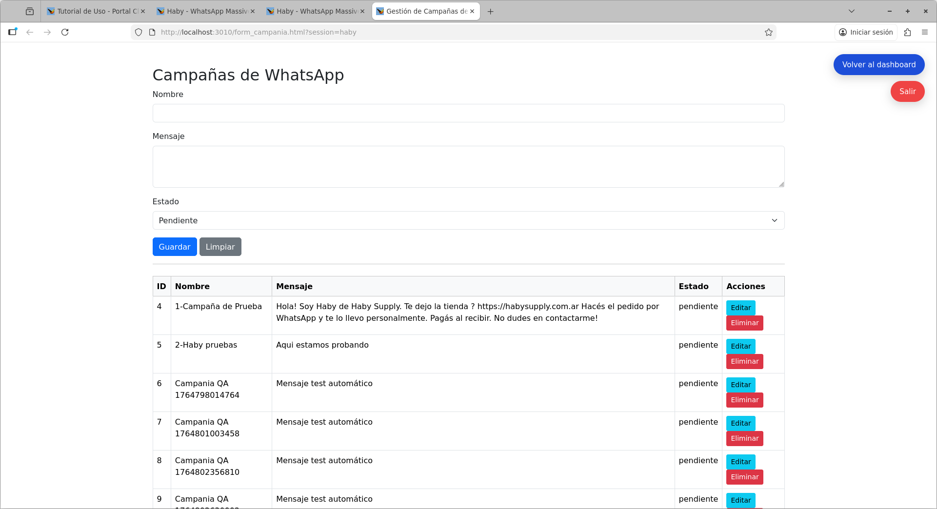This screenshot has width=937, height=509.
Task: Bookmark this page with star icon
Action: 769,32
